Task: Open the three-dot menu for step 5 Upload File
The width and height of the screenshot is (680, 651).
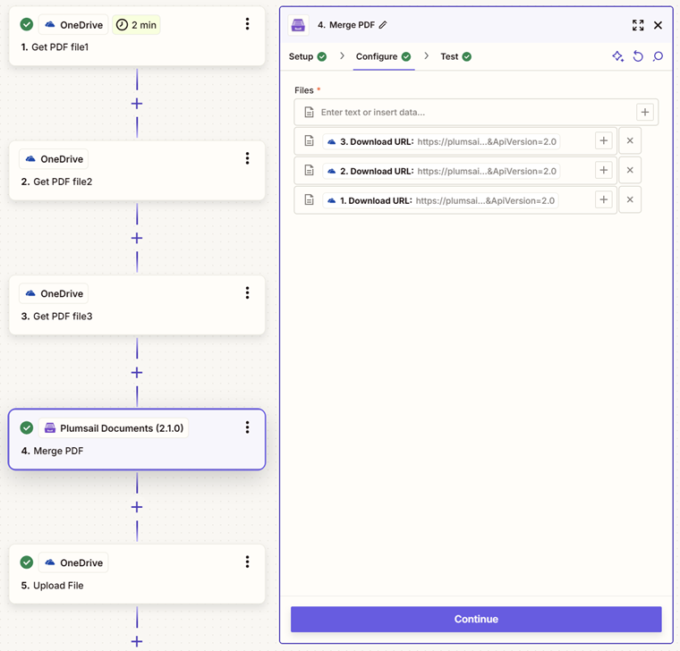Action: tap(247, 562)
